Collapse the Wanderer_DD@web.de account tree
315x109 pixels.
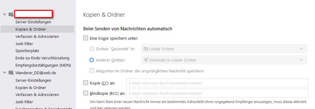tap(5, 73)
